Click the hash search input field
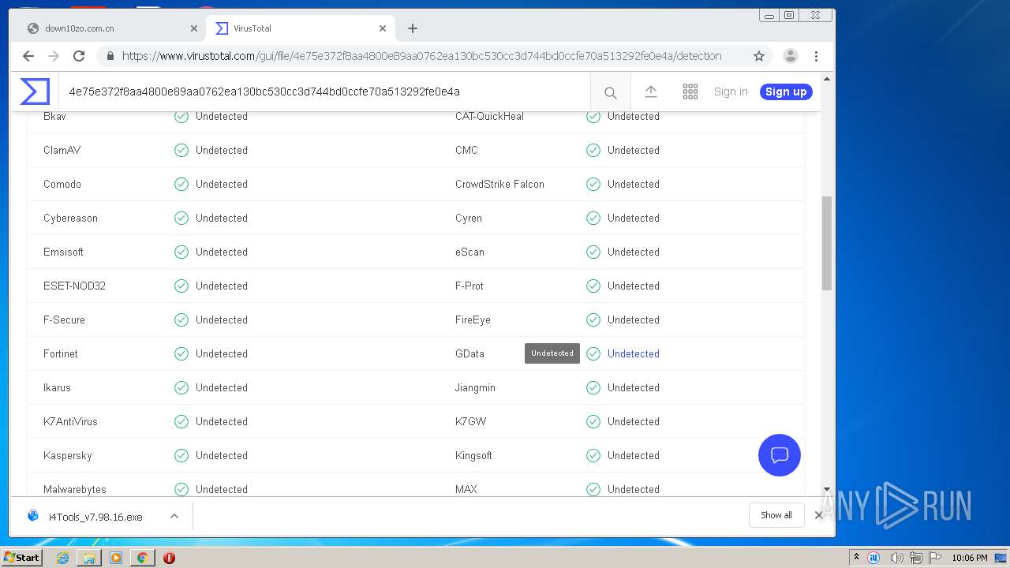This screenshot has height=568, width=1010. click(x=324, y=92)
